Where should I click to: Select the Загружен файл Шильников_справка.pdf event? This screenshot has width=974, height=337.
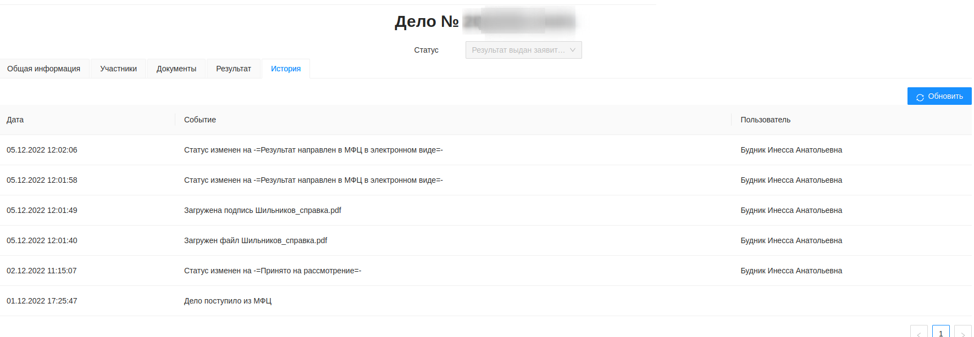(x=256, y=240)
